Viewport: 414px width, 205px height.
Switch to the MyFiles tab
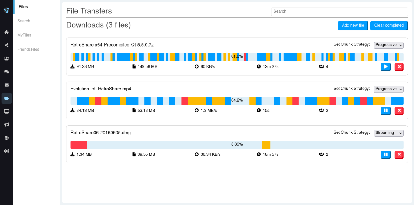pyautogui.click(x=24, y=35)
